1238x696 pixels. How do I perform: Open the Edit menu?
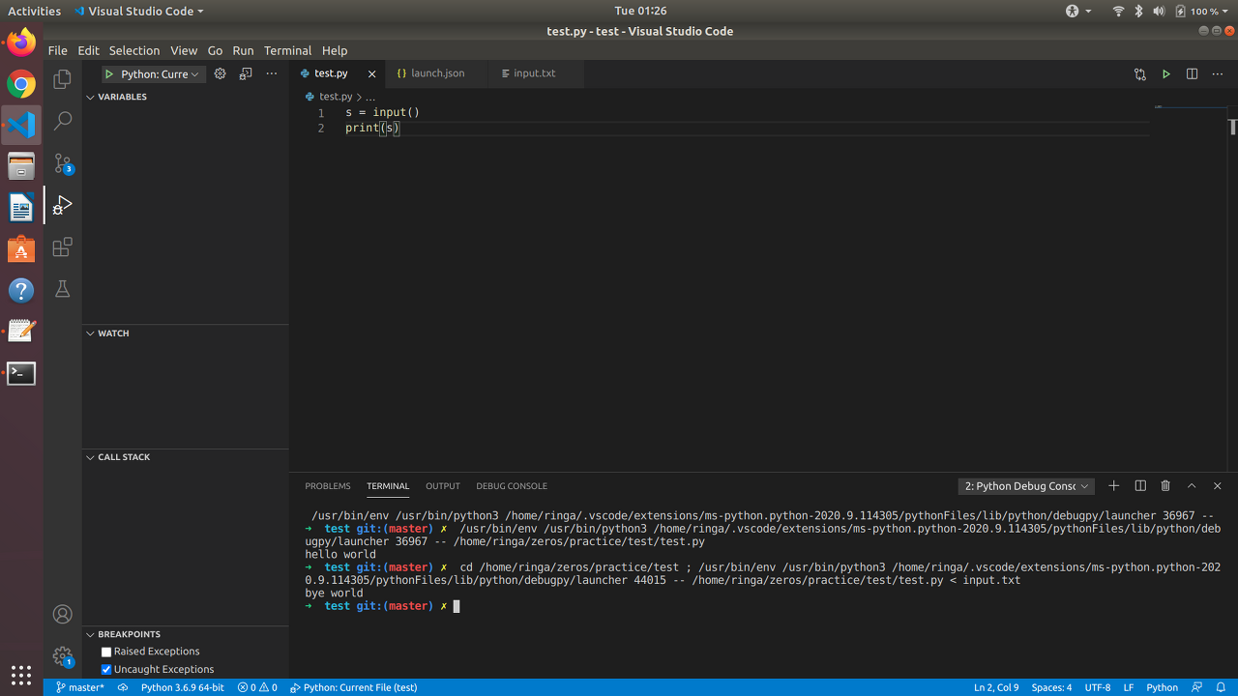coord(88,50)
